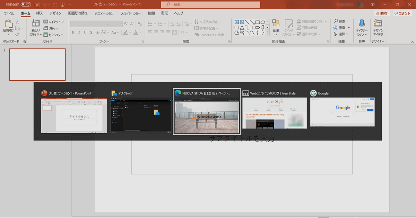Toggle Bold formatting button

[73, 32]
